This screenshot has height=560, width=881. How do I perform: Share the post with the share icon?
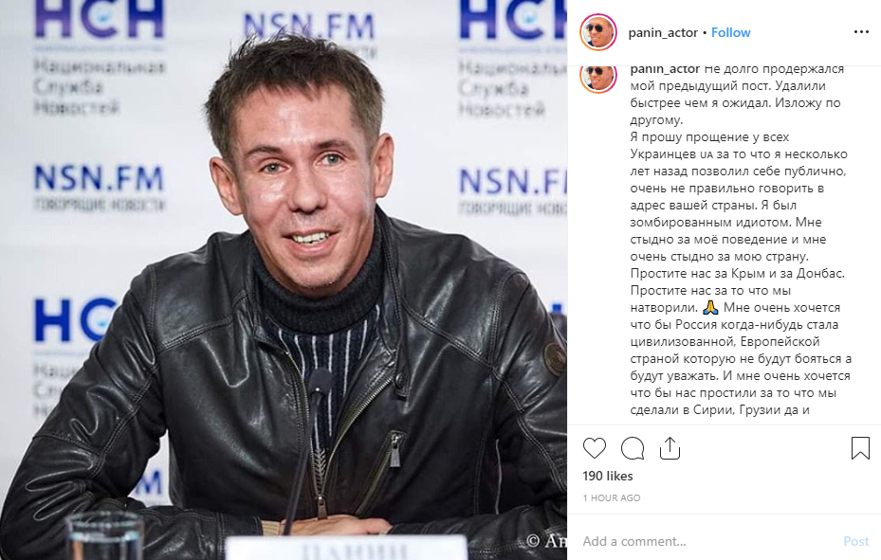point(670,448)
